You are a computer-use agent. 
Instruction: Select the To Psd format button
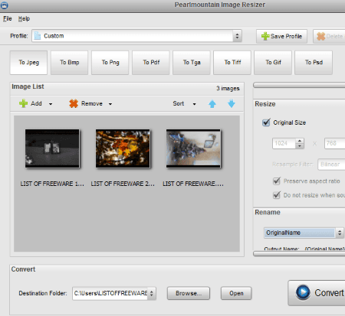point(314,63)
